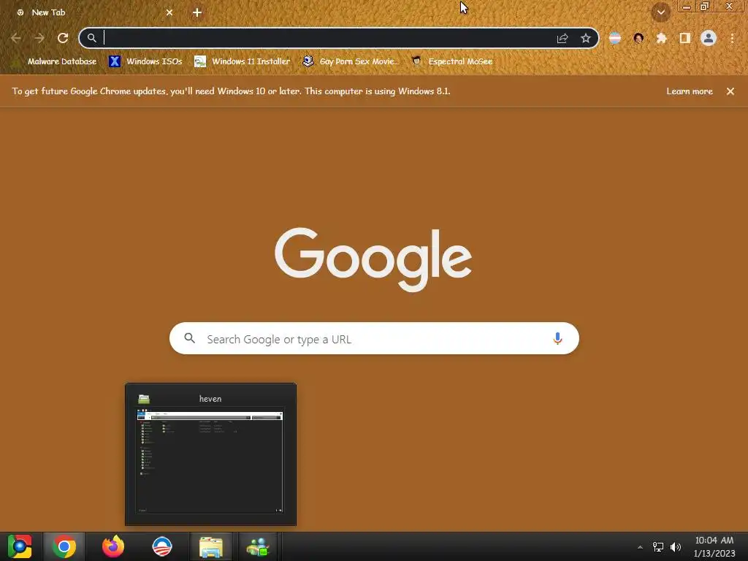The image size is (748, 561).
Task: Open the Extensions puzzle piece menu
Action: [662, 38]
